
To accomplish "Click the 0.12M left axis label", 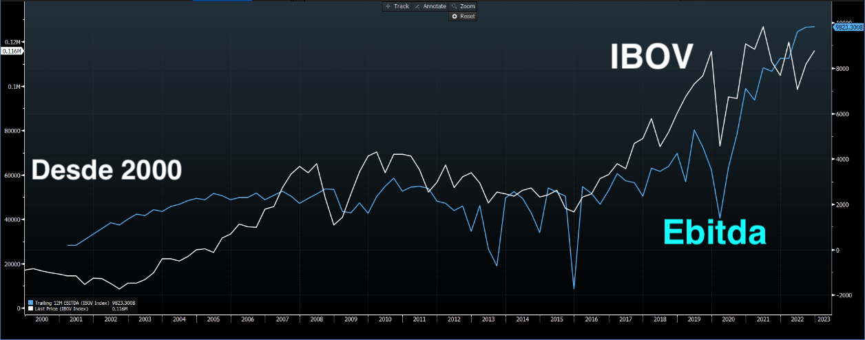I will point(13,42).
